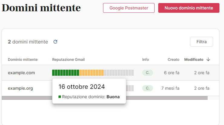
Task: Open the example.org domain
Action: click(20, 89)
